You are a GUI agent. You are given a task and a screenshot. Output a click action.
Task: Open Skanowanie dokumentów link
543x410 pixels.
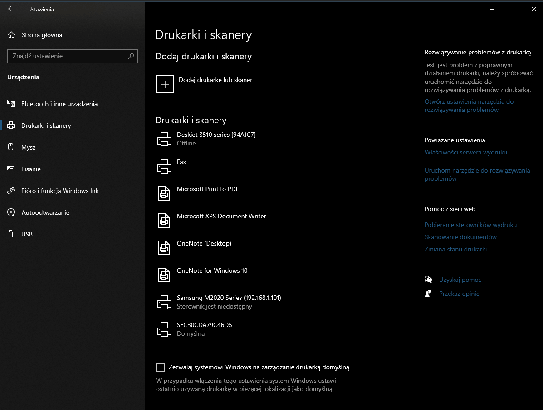pyautogui.click(x=460, y=237)
